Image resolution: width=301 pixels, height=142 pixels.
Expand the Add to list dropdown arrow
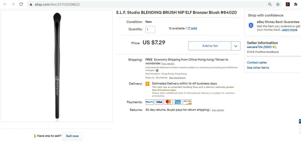coord(235,46)
